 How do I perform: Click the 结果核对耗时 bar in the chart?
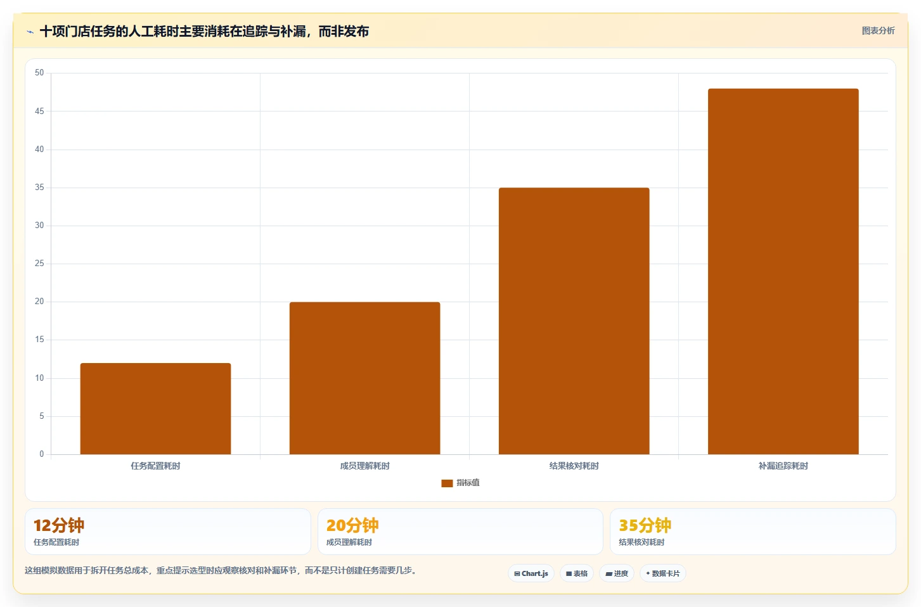574,321
